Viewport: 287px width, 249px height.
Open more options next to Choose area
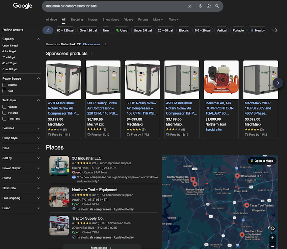point(105,44)
